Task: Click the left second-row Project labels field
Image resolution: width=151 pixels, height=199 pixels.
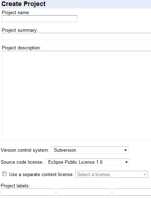Action: tap(28, 197)
